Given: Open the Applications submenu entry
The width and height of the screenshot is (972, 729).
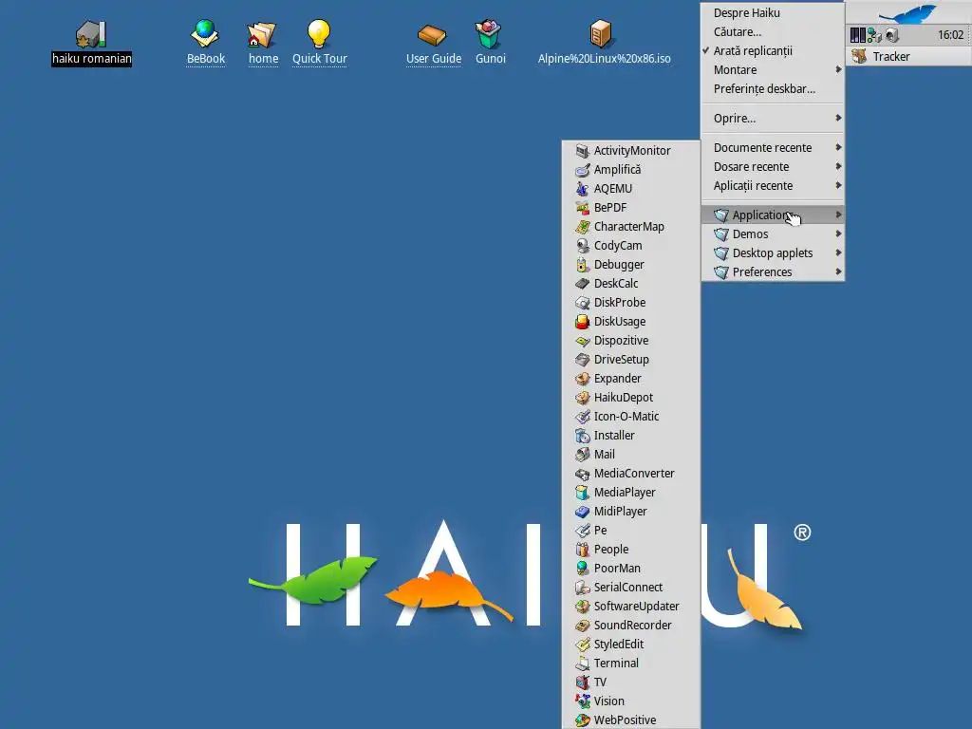Looking at the screenshot, I should coord(773,215).
